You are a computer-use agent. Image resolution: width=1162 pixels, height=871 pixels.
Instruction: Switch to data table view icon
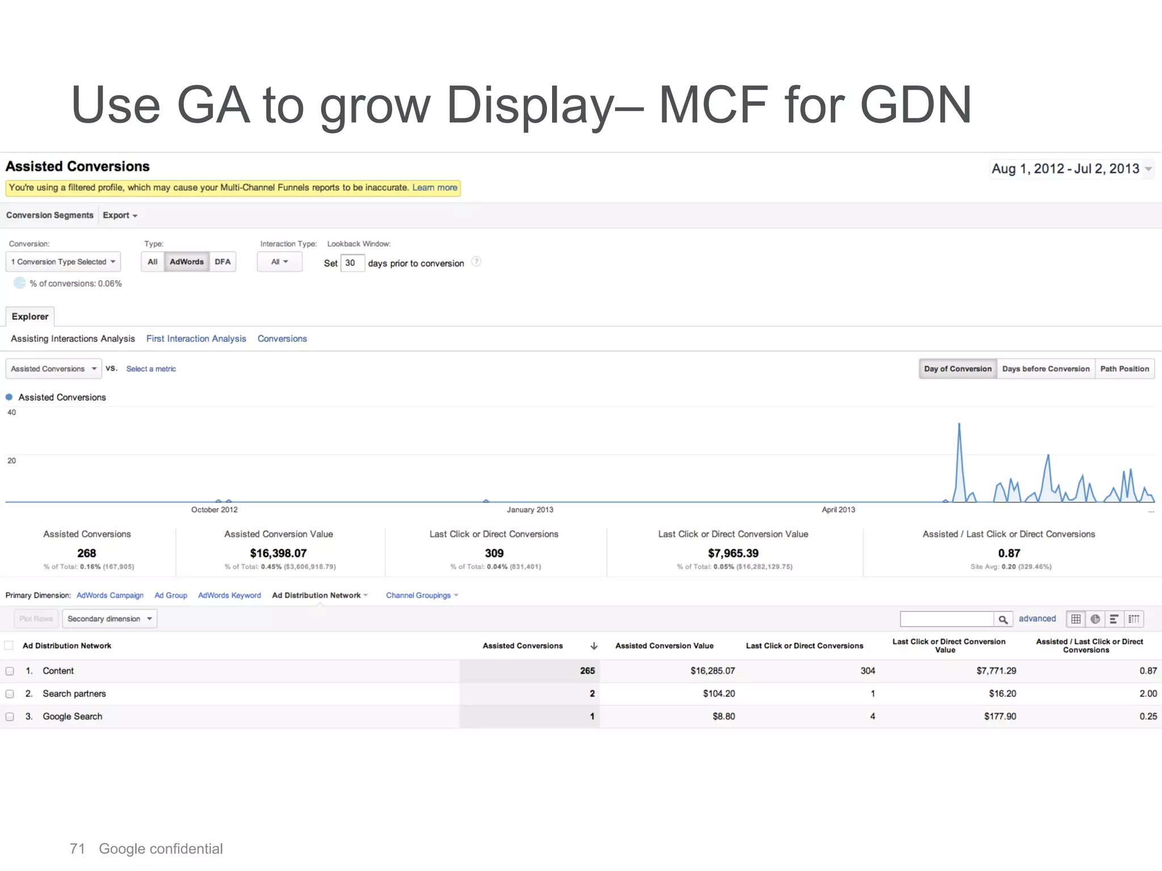tap(1076, 619)
